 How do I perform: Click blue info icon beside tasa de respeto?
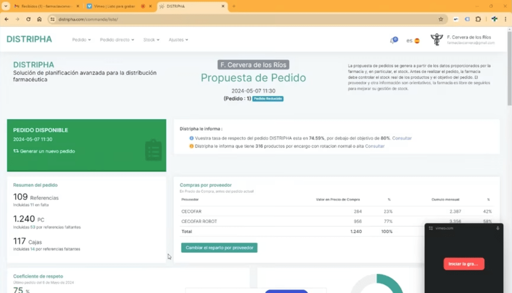click(x=191, y=138)
